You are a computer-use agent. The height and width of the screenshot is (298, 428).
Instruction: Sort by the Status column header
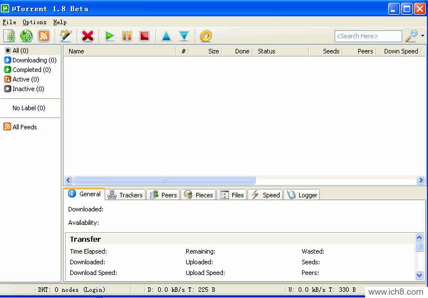[x=281, y=51]
